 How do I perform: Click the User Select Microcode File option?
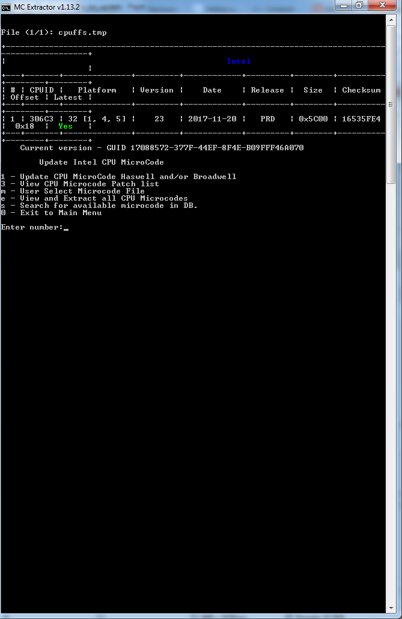pyautogui.click(x=73, y=191)
